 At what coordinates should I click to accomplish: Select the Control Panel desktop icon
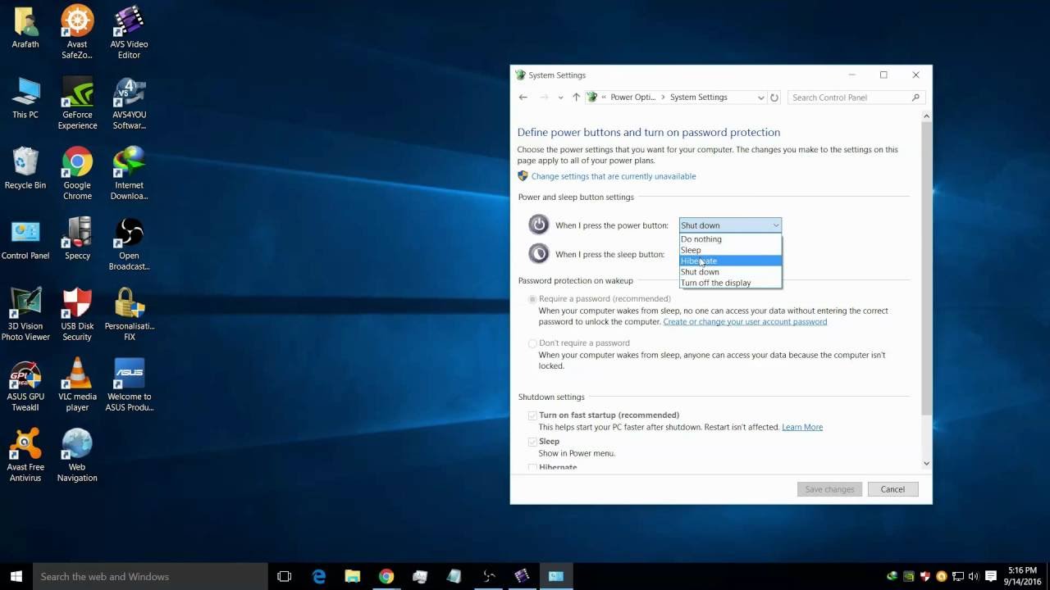[x=25, y=239]
